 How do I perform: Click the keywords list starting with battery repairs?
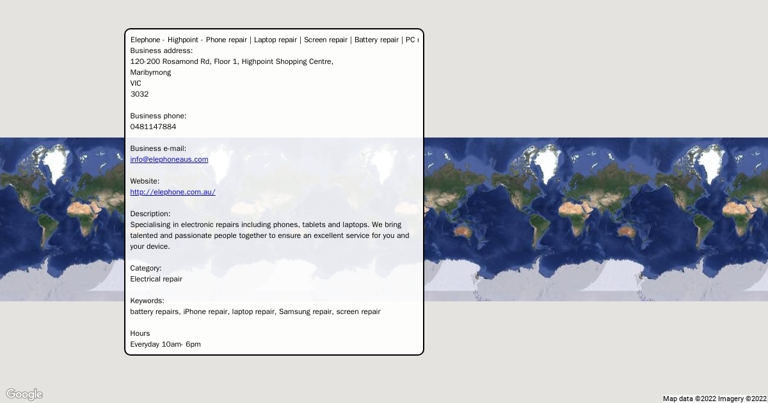click(x=255, y=312)
